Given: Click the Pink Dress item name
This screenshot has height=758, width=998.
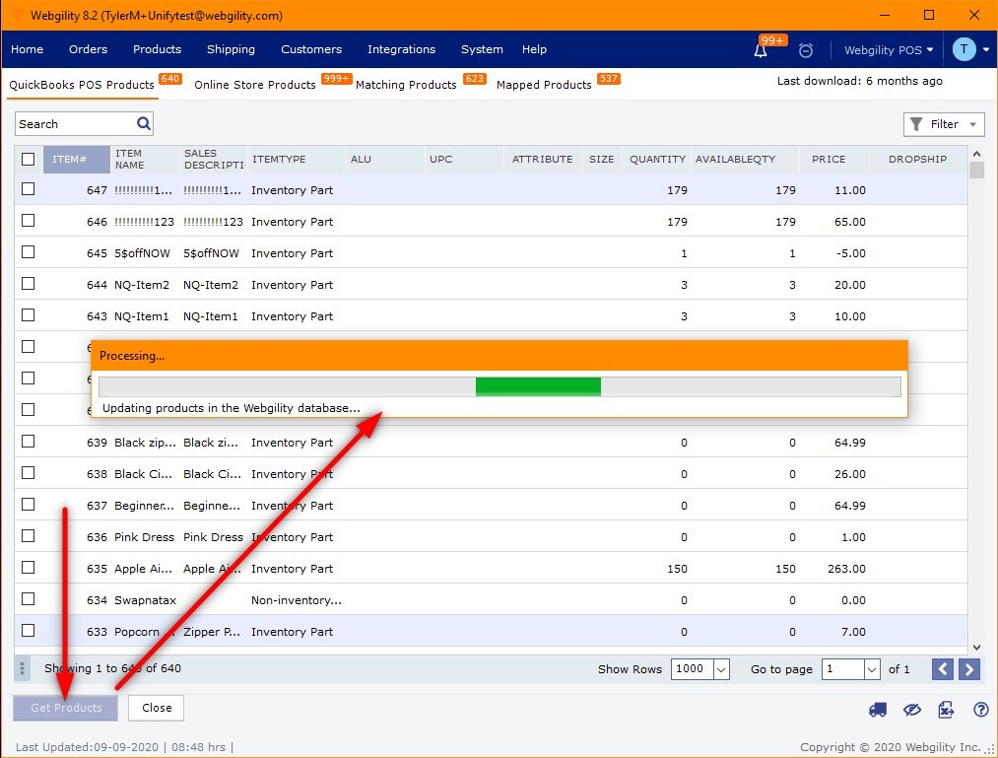Looking at the screenshot, I should pos(145,537).
